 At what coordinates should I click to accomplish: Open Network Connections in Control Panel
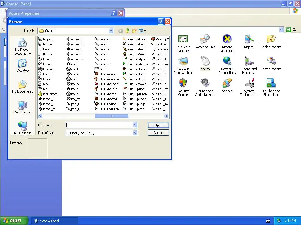tap(227, 66)
